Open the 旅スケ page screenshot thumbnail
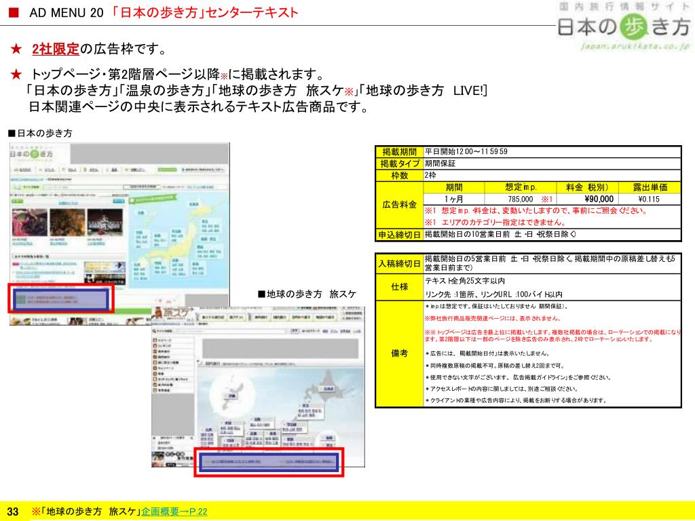Viewport: 695px width, 521px height. point(258,387)
